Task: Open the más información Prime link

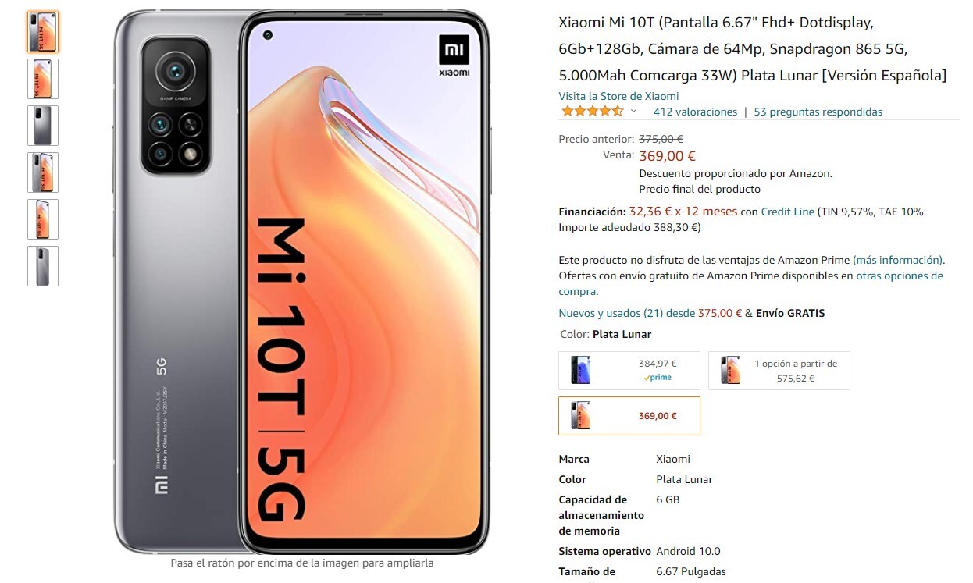Action: pos(898,260)
